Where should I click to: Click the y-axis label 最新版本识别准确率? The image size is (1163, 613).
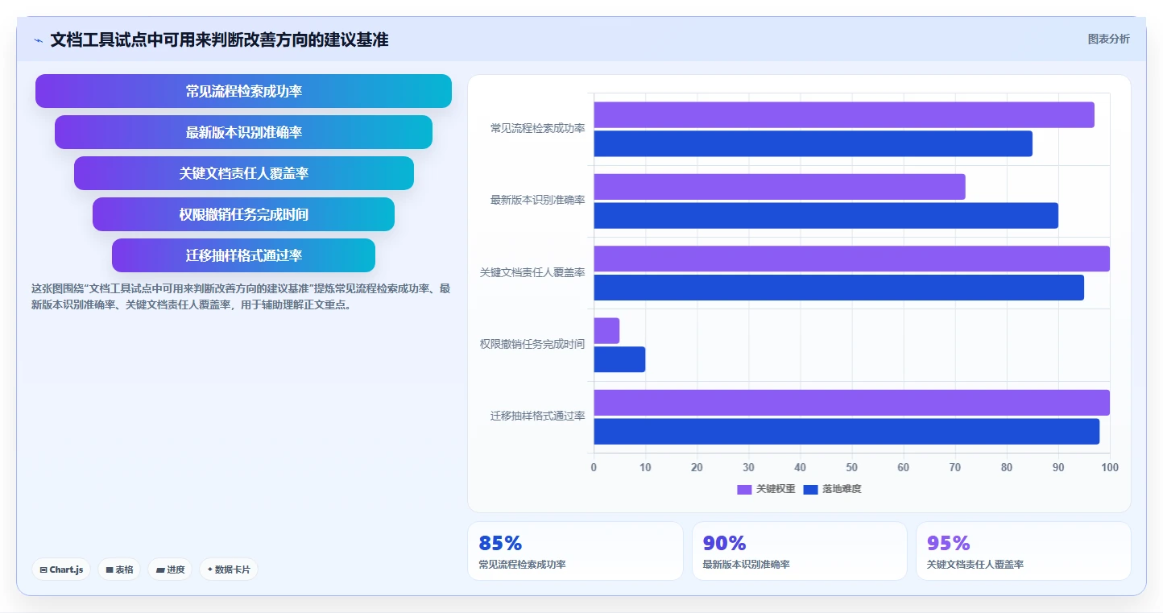point(537,200)
